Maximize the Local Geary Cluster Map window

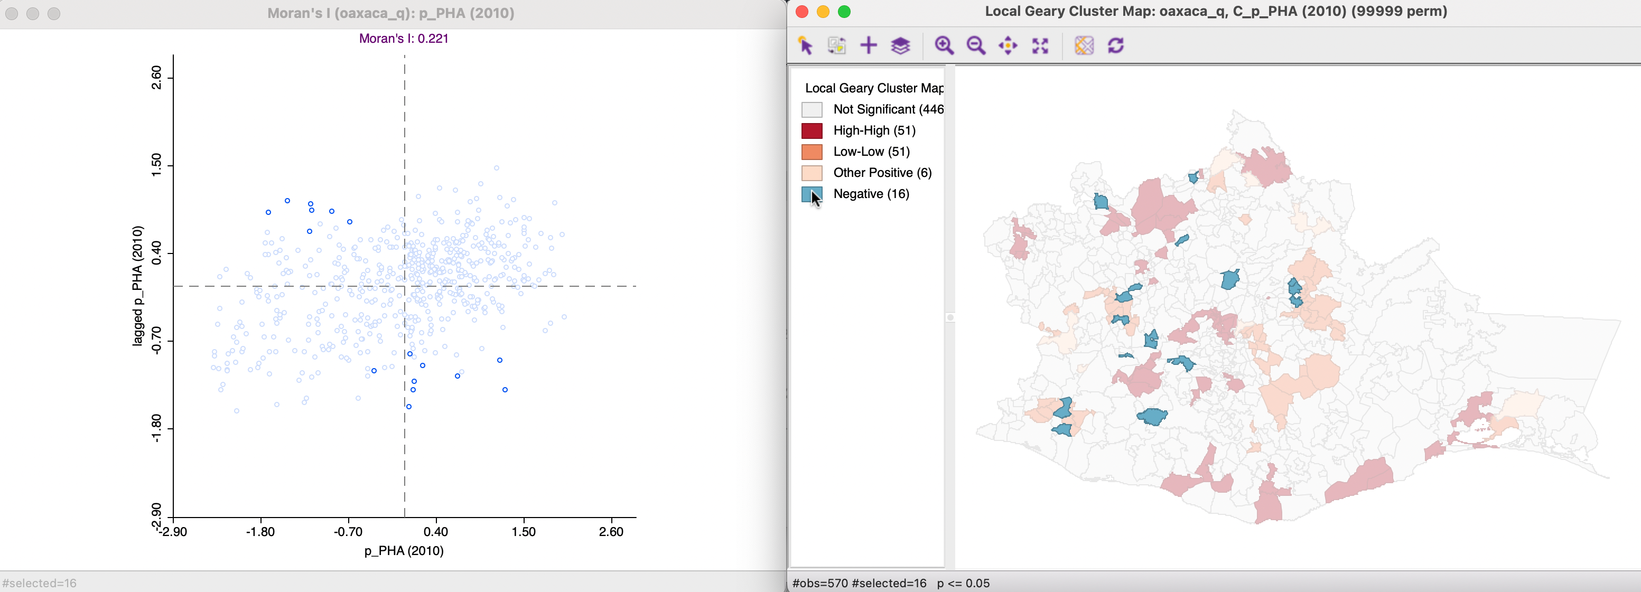click(844, 12)
